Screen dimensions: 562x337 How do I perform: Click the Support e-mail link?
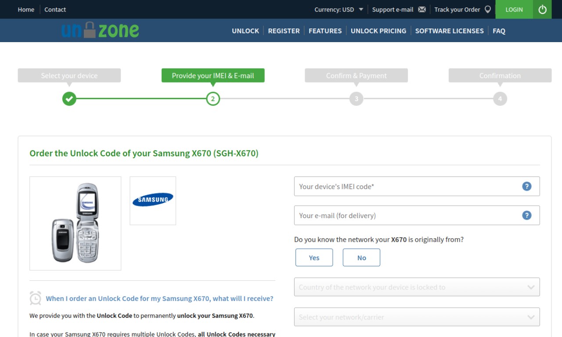(393, 9)
